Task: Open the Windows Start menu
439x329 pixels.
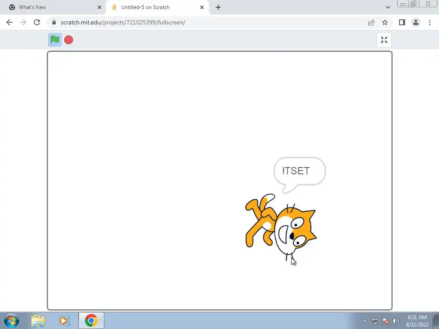Action: [12, 320]
